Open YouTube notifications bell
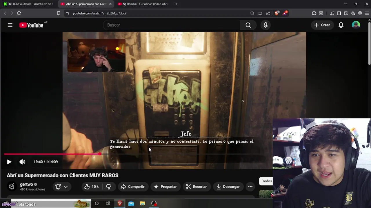Screen dimensions: 371x208 (x=341, y=25)
